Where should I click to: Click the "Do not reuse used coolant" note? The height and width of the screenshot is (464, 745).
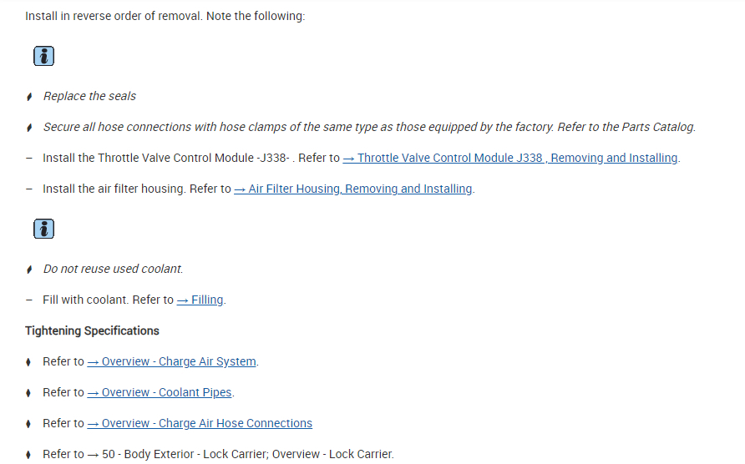click(113, 269)
